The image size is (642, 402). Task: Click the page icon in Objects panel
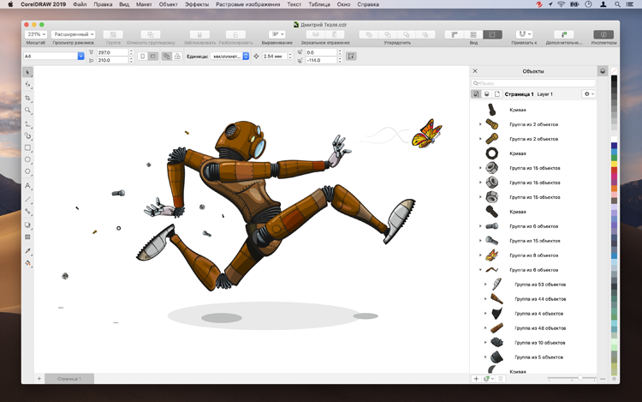coord(496,93)
